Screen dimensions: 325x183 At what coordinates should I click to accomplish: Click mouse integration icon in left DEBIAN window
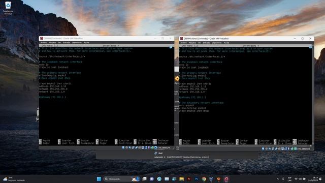tap(152, 148)
